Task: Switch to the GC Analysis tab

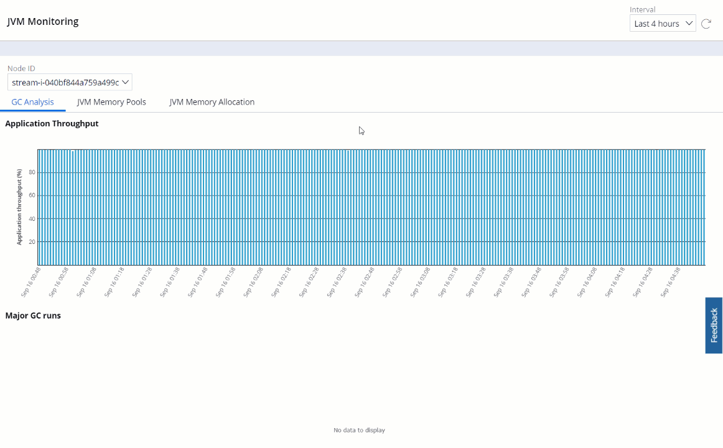Action: pyautogui.click(x=32, y=102)
